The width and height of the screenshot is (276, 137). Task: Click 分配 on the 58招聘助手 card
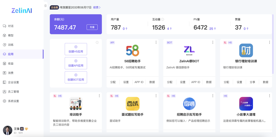click(x=113, y=82)
